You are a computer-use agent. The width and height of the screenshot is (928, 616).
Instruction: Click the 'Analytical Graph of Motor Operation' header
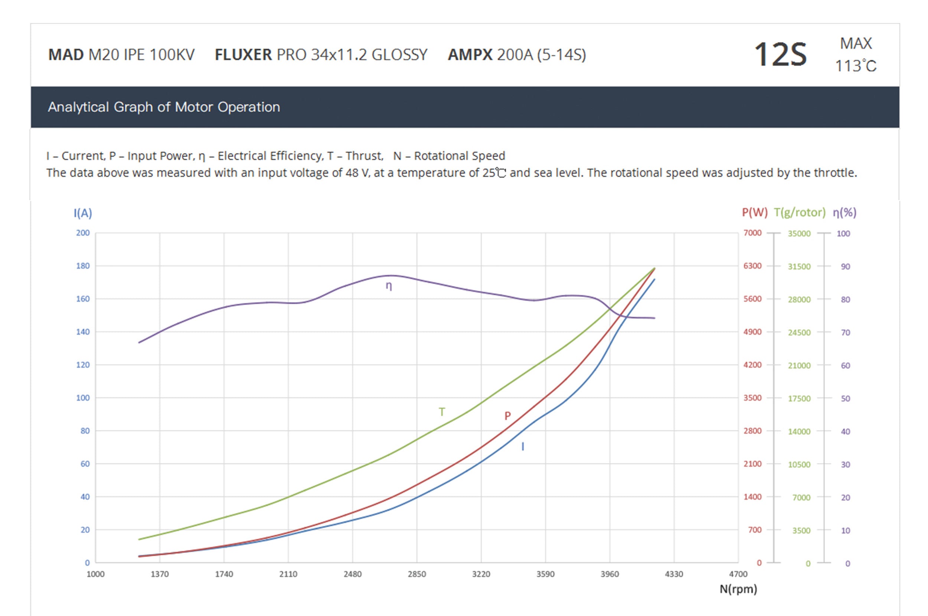pyautogui.click(x=164, y=107)
